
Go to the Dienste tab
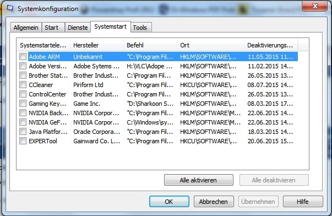(78, 28)
